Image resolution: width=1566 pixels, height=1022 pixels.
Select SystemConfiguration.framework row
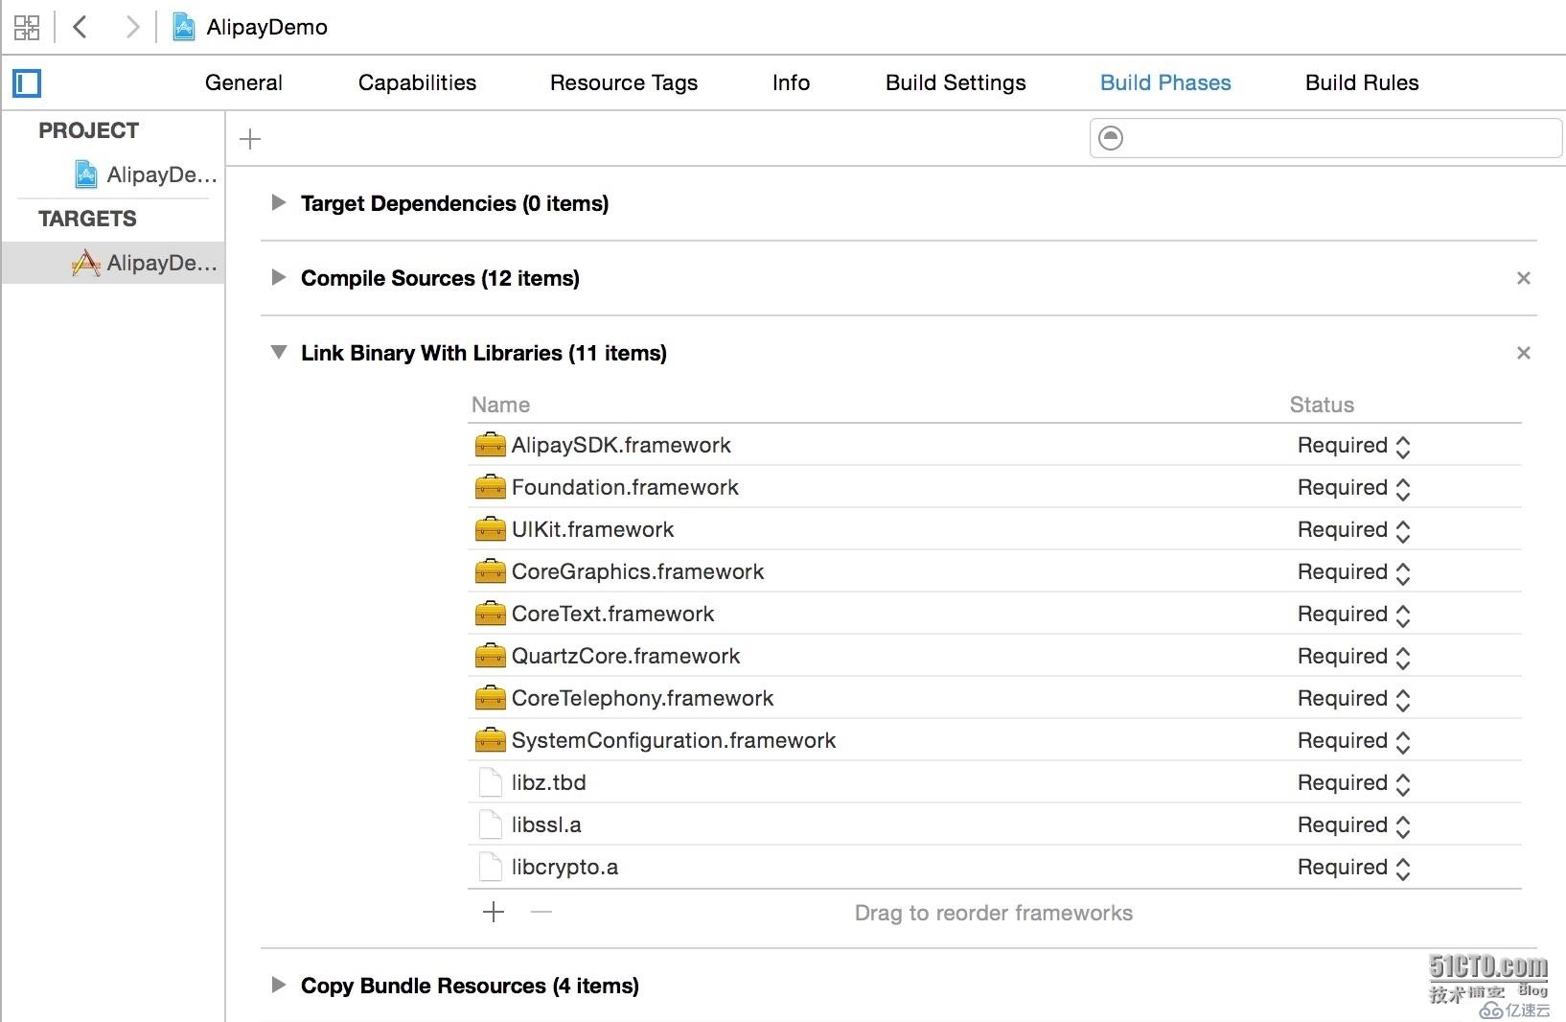995,740
